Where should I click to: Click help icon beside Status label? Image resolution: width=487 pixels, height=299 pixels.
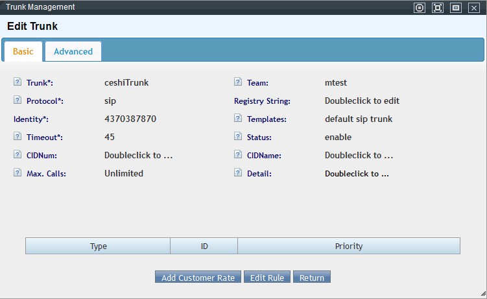tap(238, 138)
